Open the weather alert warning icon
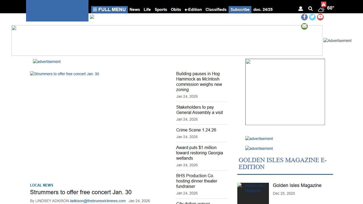Screen dimensions: 363x204 tap(323, 4)
